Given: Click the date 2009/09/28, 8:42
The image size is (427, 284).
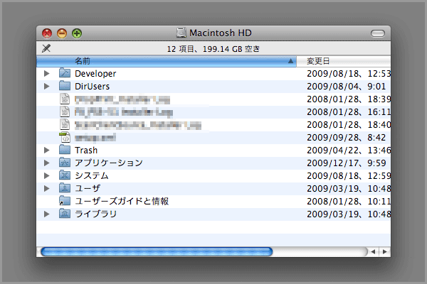Looking at the screenshot, I should tap(347, 138).
